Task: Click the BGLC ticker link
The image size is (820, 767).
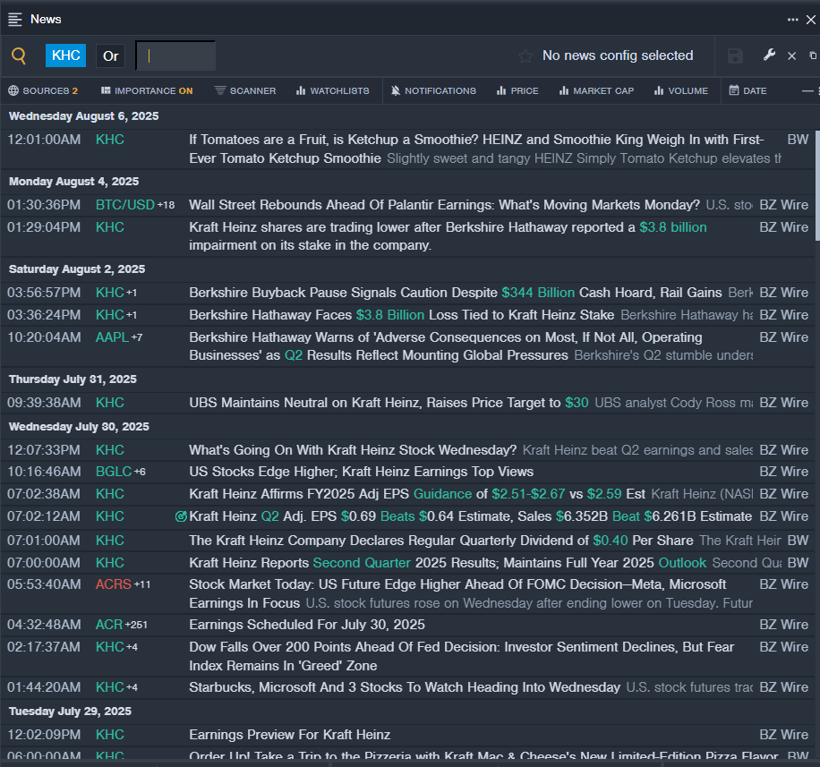Action: (114, 473)
